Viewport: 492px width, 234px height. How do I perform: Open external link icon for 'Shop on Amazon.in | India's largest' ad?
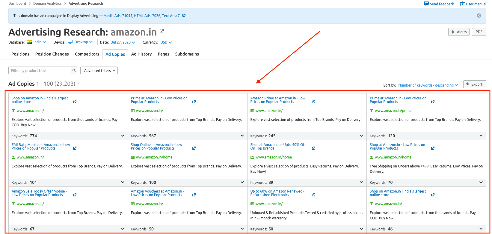[x=433, y=195]
